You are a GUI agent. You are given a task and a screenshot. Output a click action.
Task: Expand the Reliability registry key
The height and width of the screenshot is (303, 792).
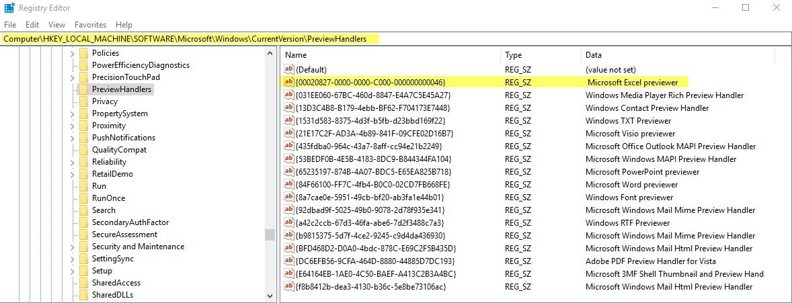(x=72, y=162)
